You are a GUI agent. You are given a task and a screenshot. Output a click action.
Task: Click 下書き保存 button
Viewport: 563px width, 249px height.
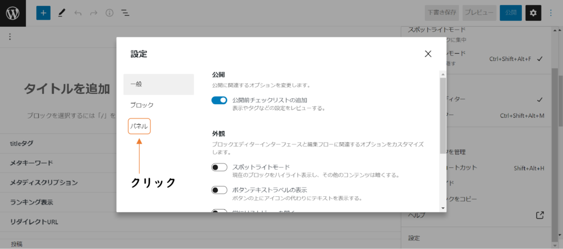tap(442, 13)
